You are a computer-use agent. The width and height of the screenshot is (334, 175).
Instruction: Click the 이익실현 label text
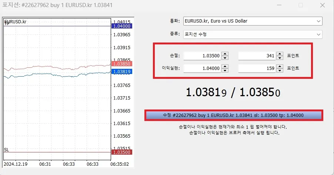tap(171, 68)
